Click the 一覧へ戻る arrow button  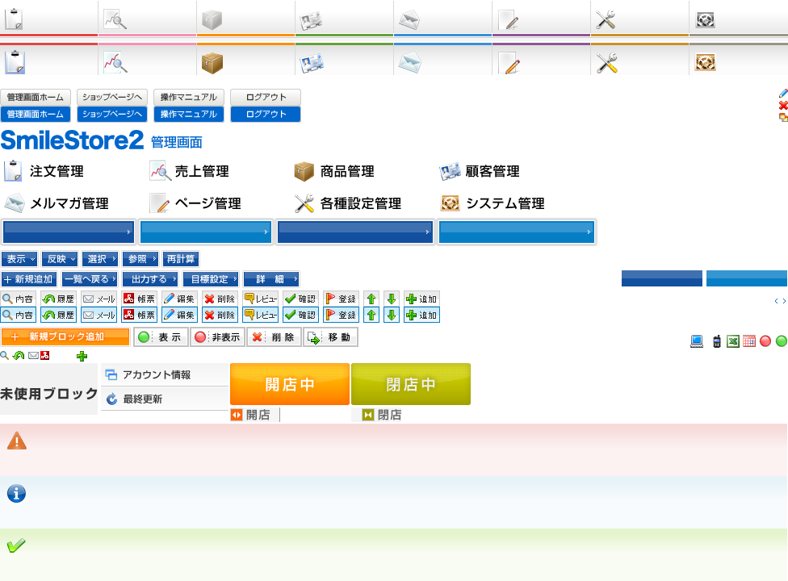(x=90, y=279)
